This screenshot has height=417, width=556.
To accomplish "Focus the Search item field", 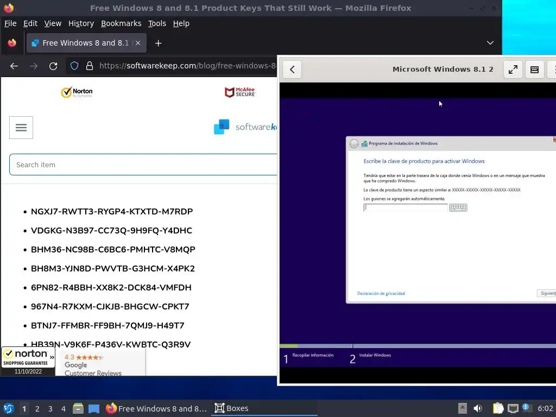I will (143, 165).
